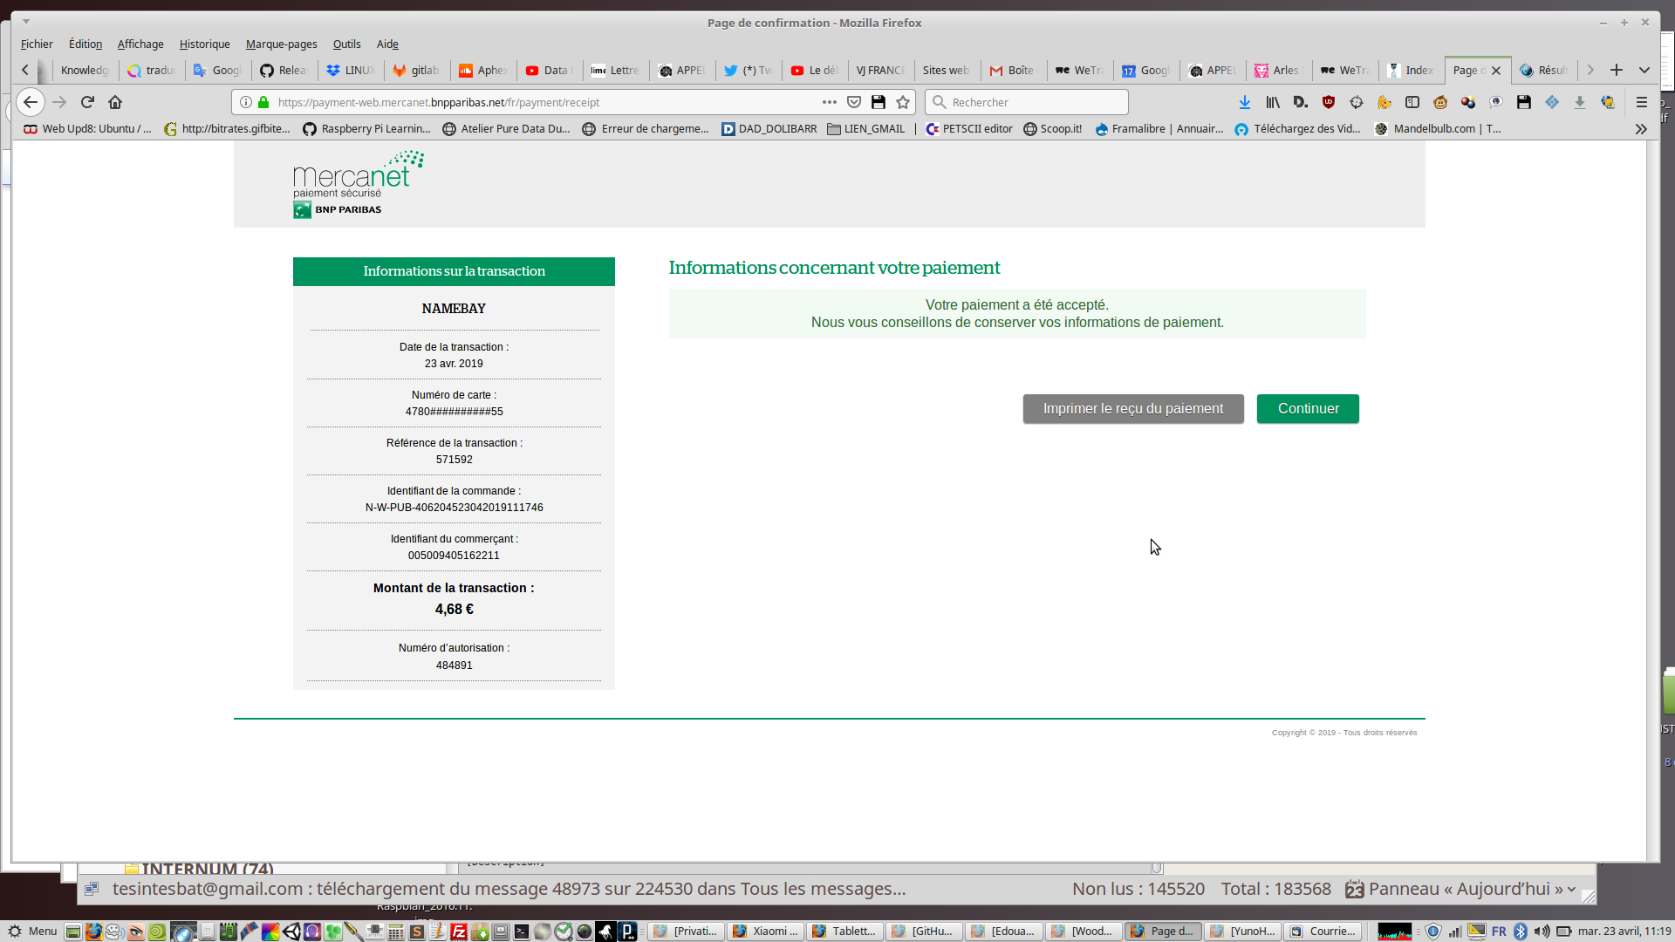Open the LIEN_GMAIL bookmarks folder
Screen dimensions: 1675x942
[865, 129]
